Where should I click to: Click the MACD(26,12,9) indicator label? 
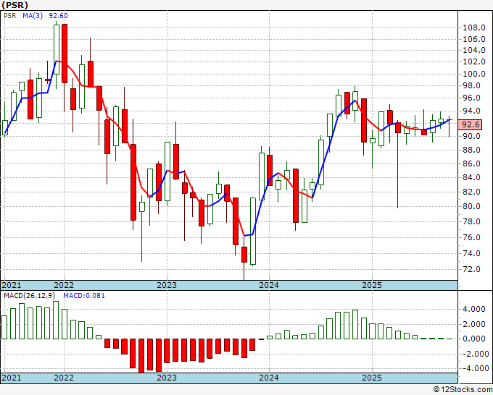coord(30,296)
